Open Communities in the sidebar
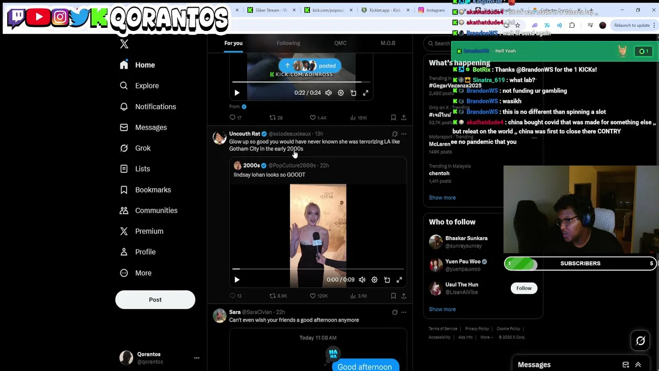Image resolution: width=659 pixels, height=371 pixels. coord(148,210)
